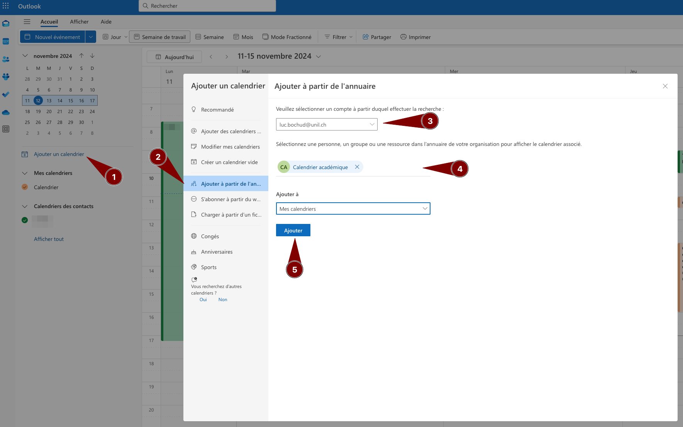
Task: Select Semaine de travail view
Action: 159,37
